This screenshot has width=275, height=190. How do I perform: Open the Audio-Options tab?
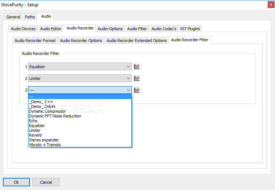[110, 29]
